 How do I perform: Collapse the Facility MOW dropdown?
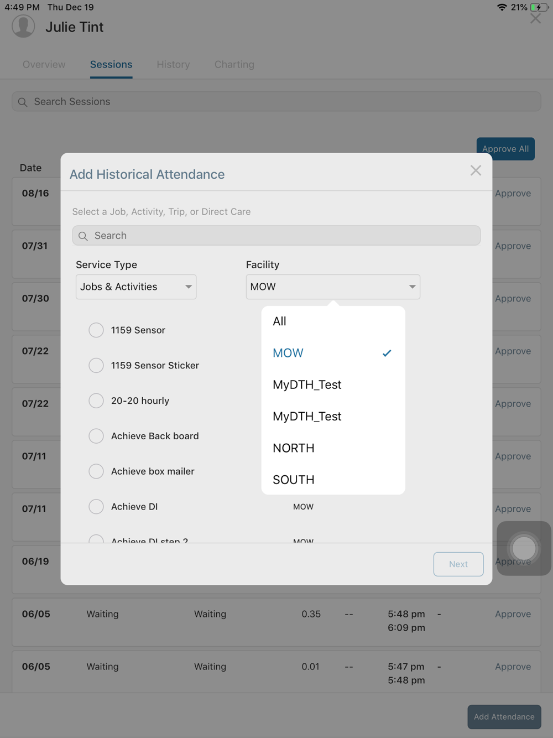333,287
